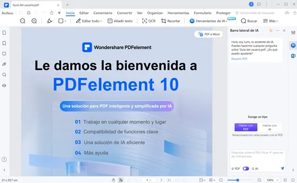The height and width of the screenshot is (183, 297).
Task: Run OCR tool
Action: [148, 21]
